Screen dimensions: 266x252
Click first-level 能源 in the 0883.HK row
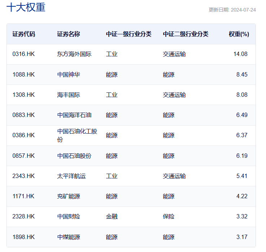click(112, 115)
